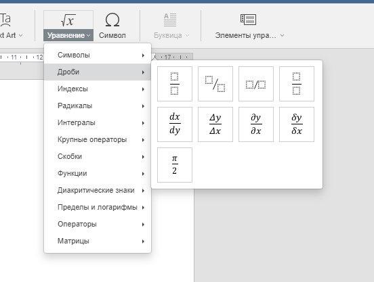The height and width of the screenshot is (282, 374).
Task: Open the Крупные операторы submenu
Action: click(98, 139)
